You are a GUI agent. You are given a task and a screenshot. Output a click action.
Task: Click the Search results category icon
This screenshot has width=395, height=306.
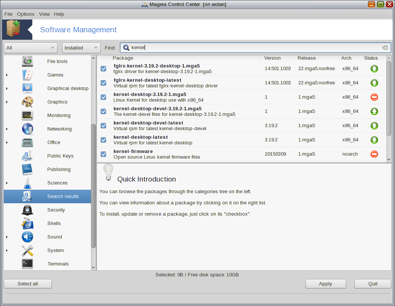27,196
